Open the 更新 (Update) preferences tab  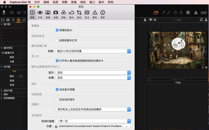coord(103,15)
